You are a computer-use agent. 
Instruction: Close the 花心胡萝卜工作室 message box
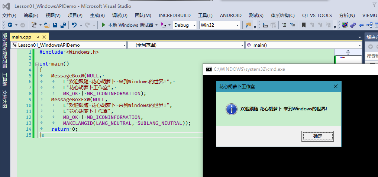click(335, 86)
